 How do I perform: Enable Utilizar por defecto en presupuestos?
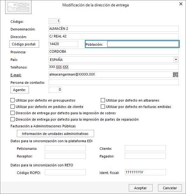(12, 100)
